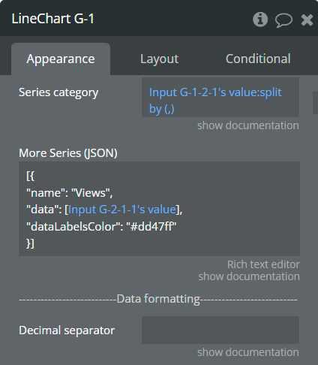Show documentation for Series category
Image resolution: width=318 pixels, height=365 pixels.
pos(248,125)
